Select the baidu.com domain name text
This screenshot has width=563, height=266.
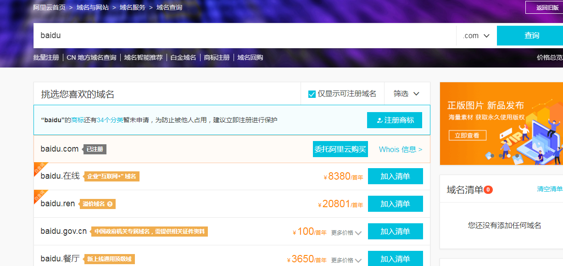[x=60, y=149]
